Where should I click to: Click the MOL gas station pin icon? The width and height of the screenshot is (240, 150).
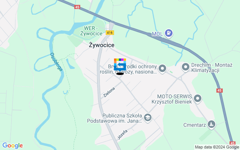[169, 33]
